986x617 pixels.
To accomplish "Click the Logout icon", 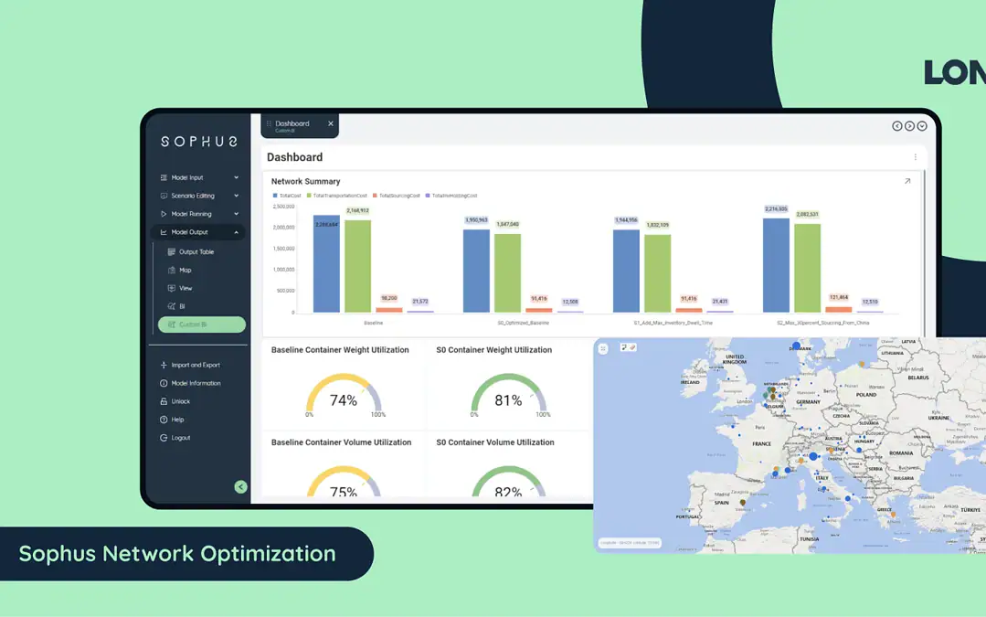I will [x=164, y=438].
